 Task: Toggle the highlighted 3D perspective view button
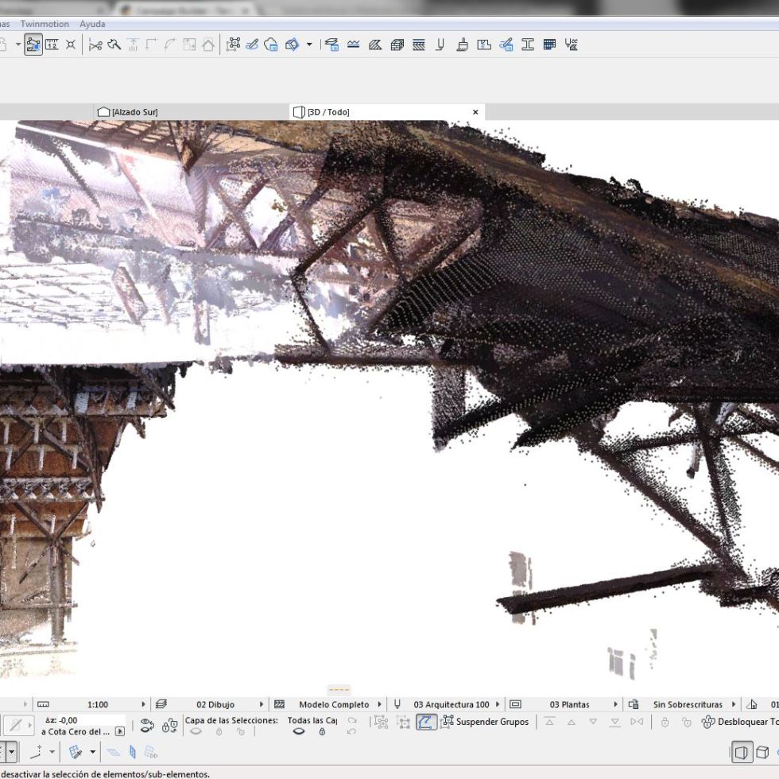[741, 752]
